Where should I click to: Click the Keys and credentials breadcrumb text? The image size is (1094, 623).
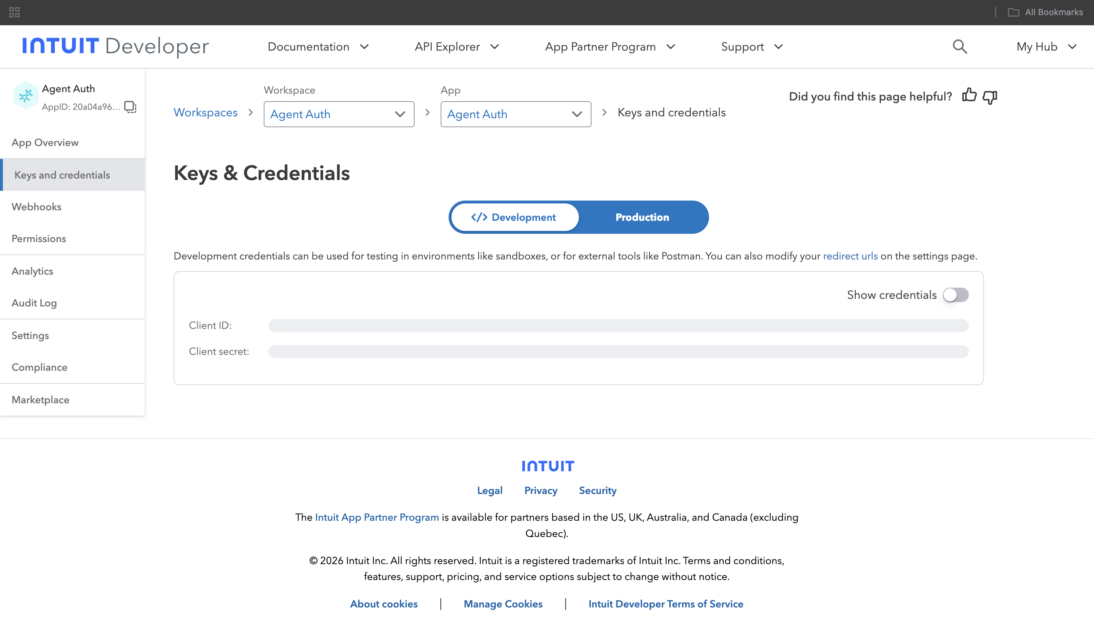click(x=672, y=112)
